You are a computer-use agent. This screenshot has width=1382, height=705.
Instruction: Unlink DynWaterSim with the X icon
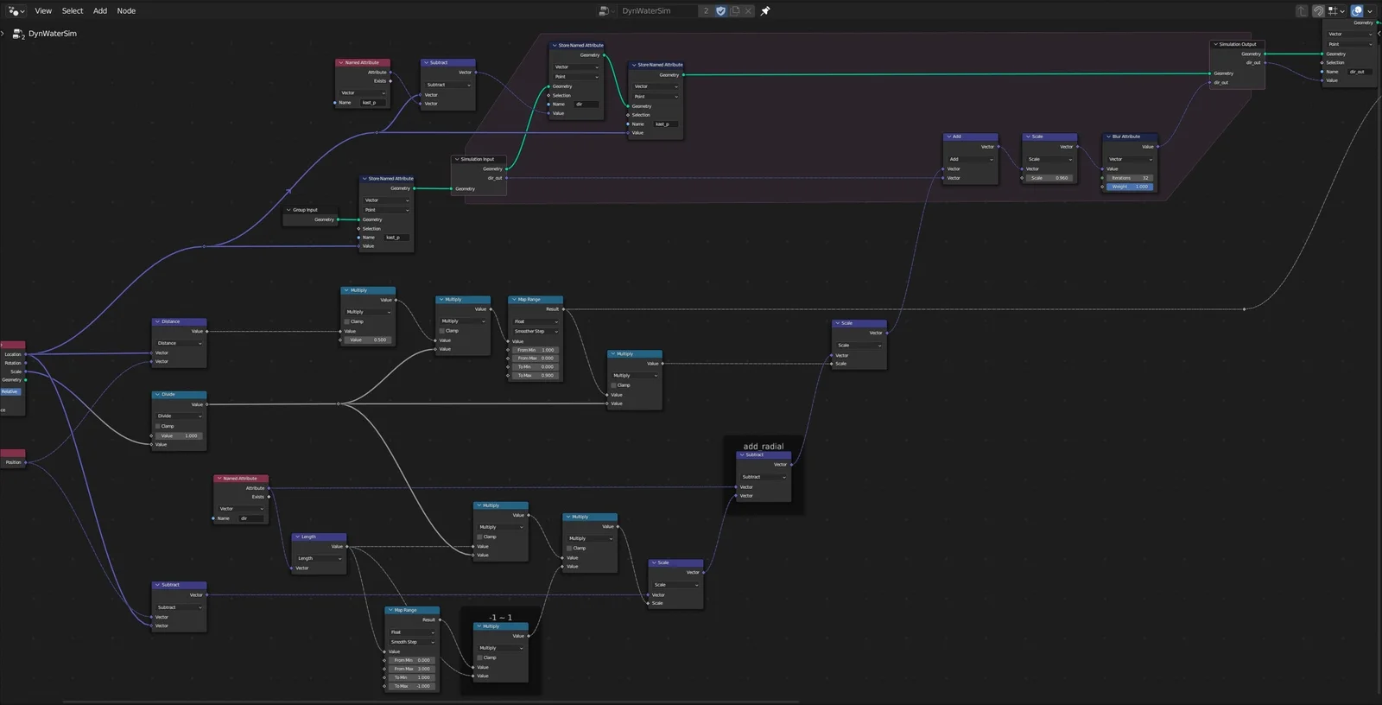749,11
